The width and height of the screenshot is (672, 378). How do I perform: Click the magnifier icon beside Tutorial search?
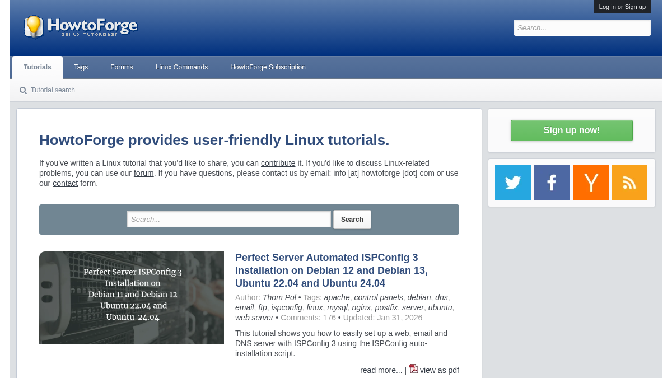[x=23, y=90]
